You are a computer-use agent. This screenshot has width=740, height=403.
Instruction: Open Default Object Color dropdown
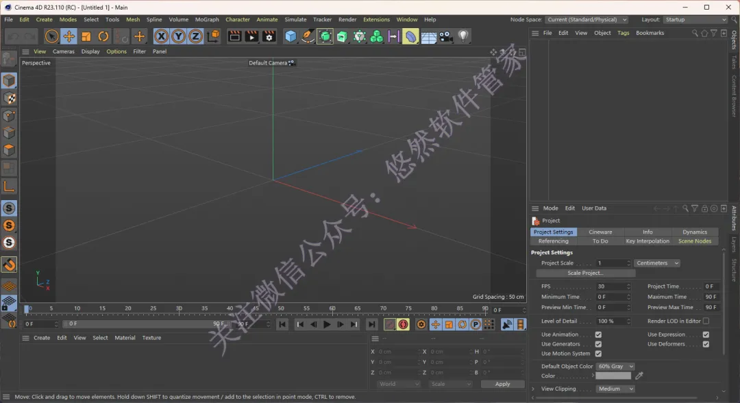[615, 366]
